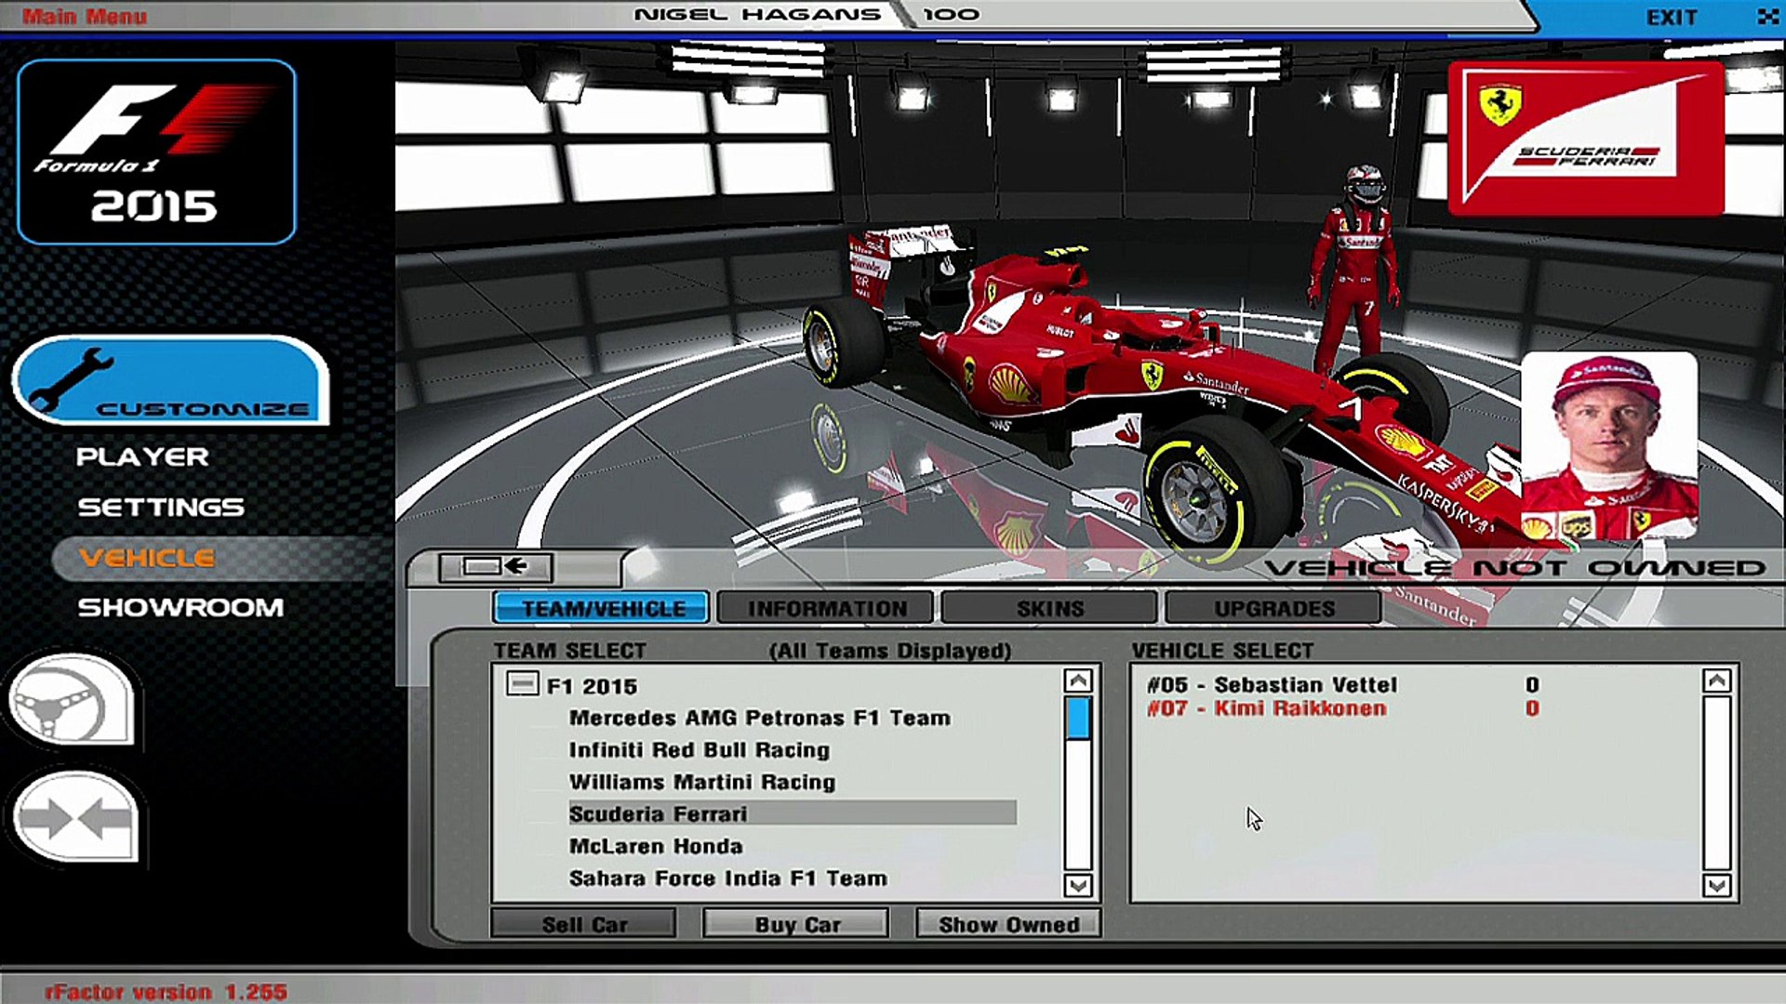Open the Skins tab
This screenshot has height=1004, width=1786.
pos(1050,609)
